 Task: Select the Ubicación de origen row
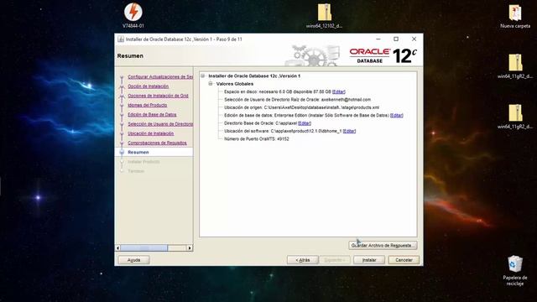coord(301,107)
